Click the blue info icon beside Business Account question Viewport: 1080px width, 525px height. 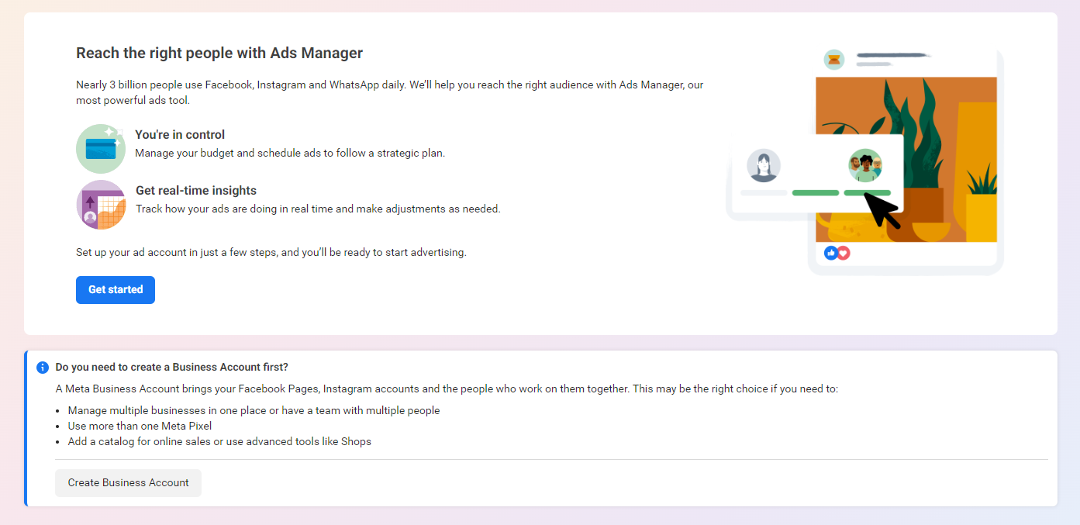[43, 368]
